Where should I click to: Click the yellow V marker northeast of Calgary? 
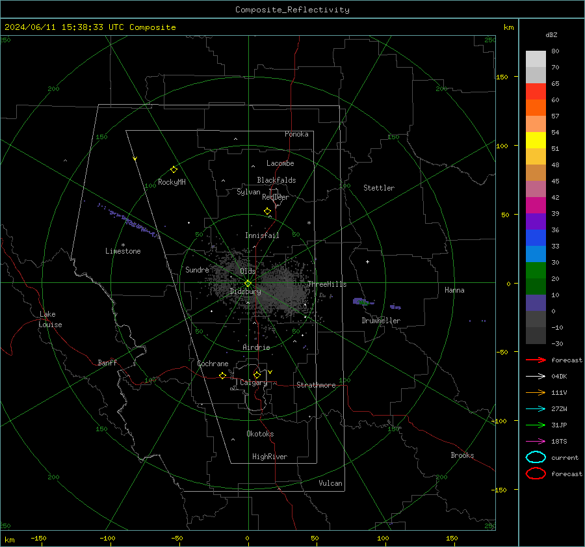point(270,372)
